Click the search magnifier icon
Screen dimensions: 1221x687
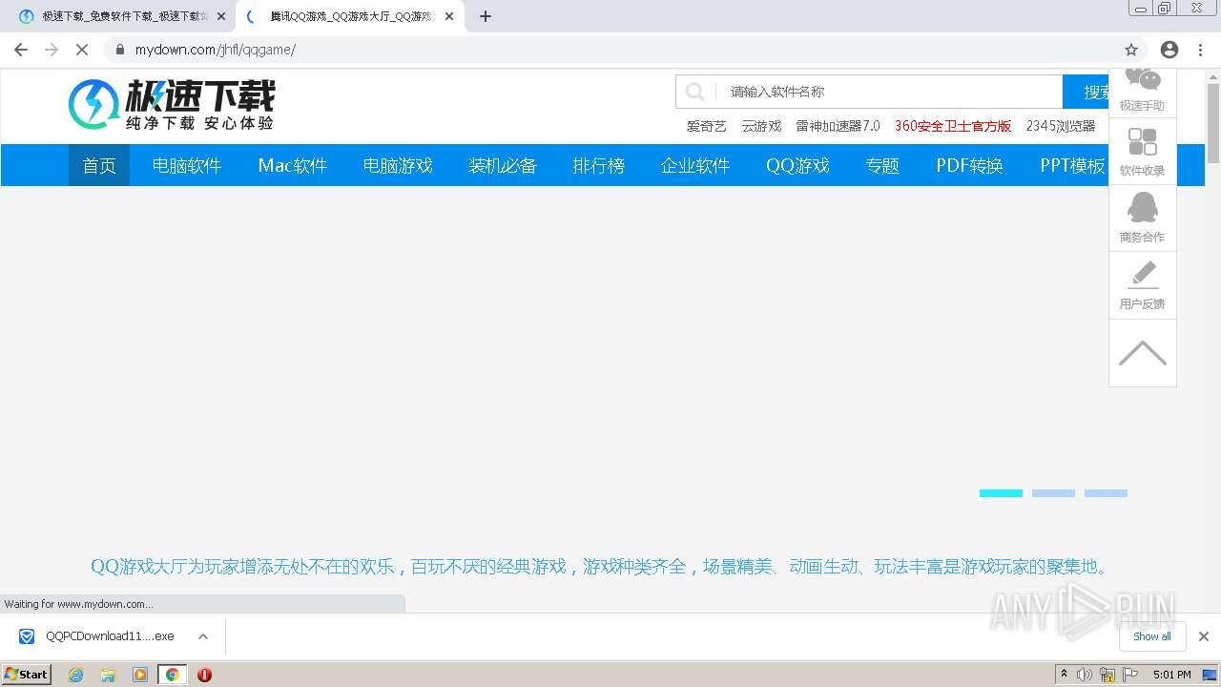click(x=695, y=92)
